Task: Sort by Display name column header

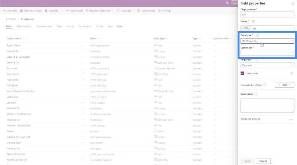Action: 14,38
